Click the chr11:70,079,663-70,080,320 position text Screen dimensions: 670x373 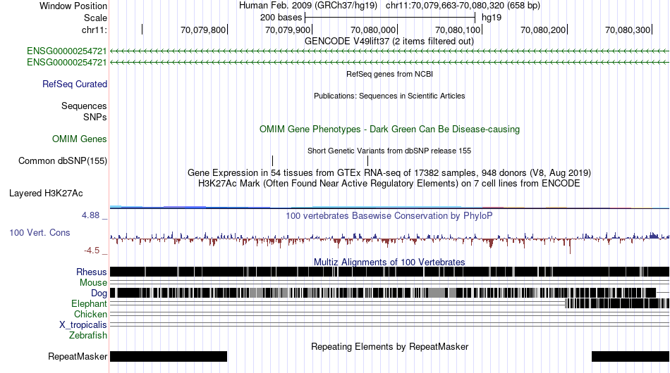click(463, 6)
